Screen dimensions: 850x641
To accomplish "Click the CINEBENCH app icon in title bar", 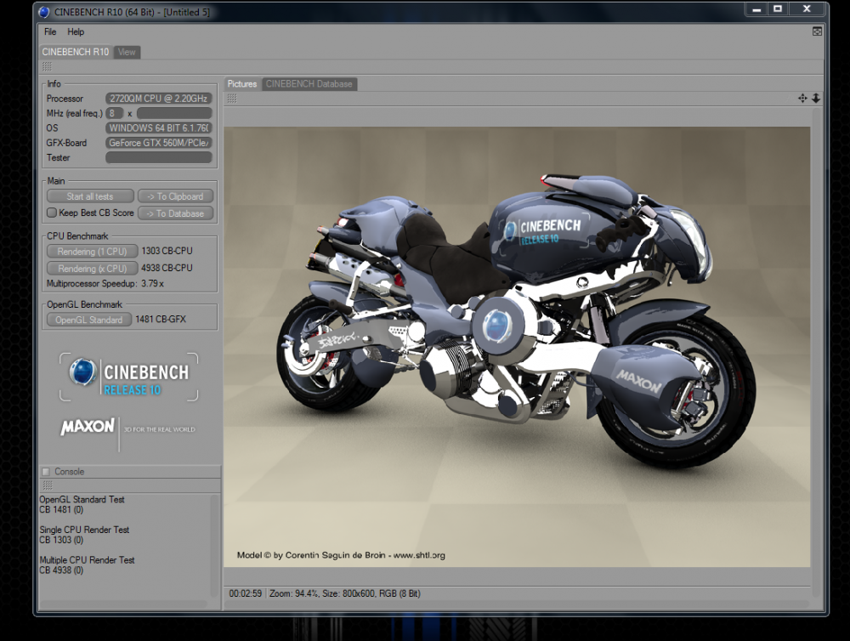I will click(44, 12).
